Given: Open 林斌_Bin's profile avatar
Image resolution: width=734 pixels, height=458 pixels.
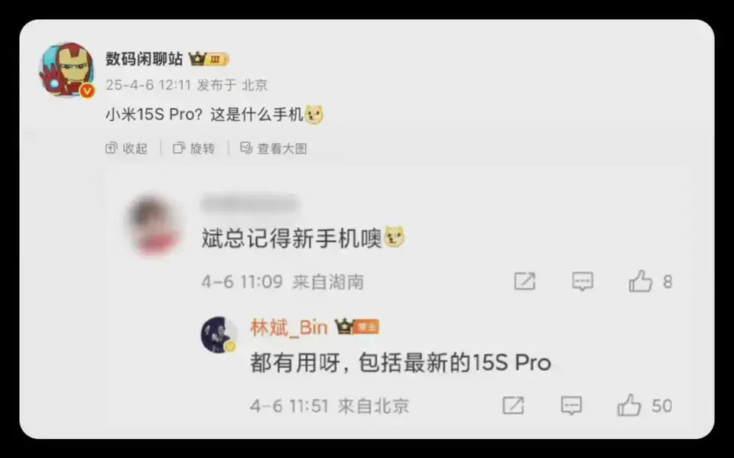Looking at the screenshot, I should 219,335.
